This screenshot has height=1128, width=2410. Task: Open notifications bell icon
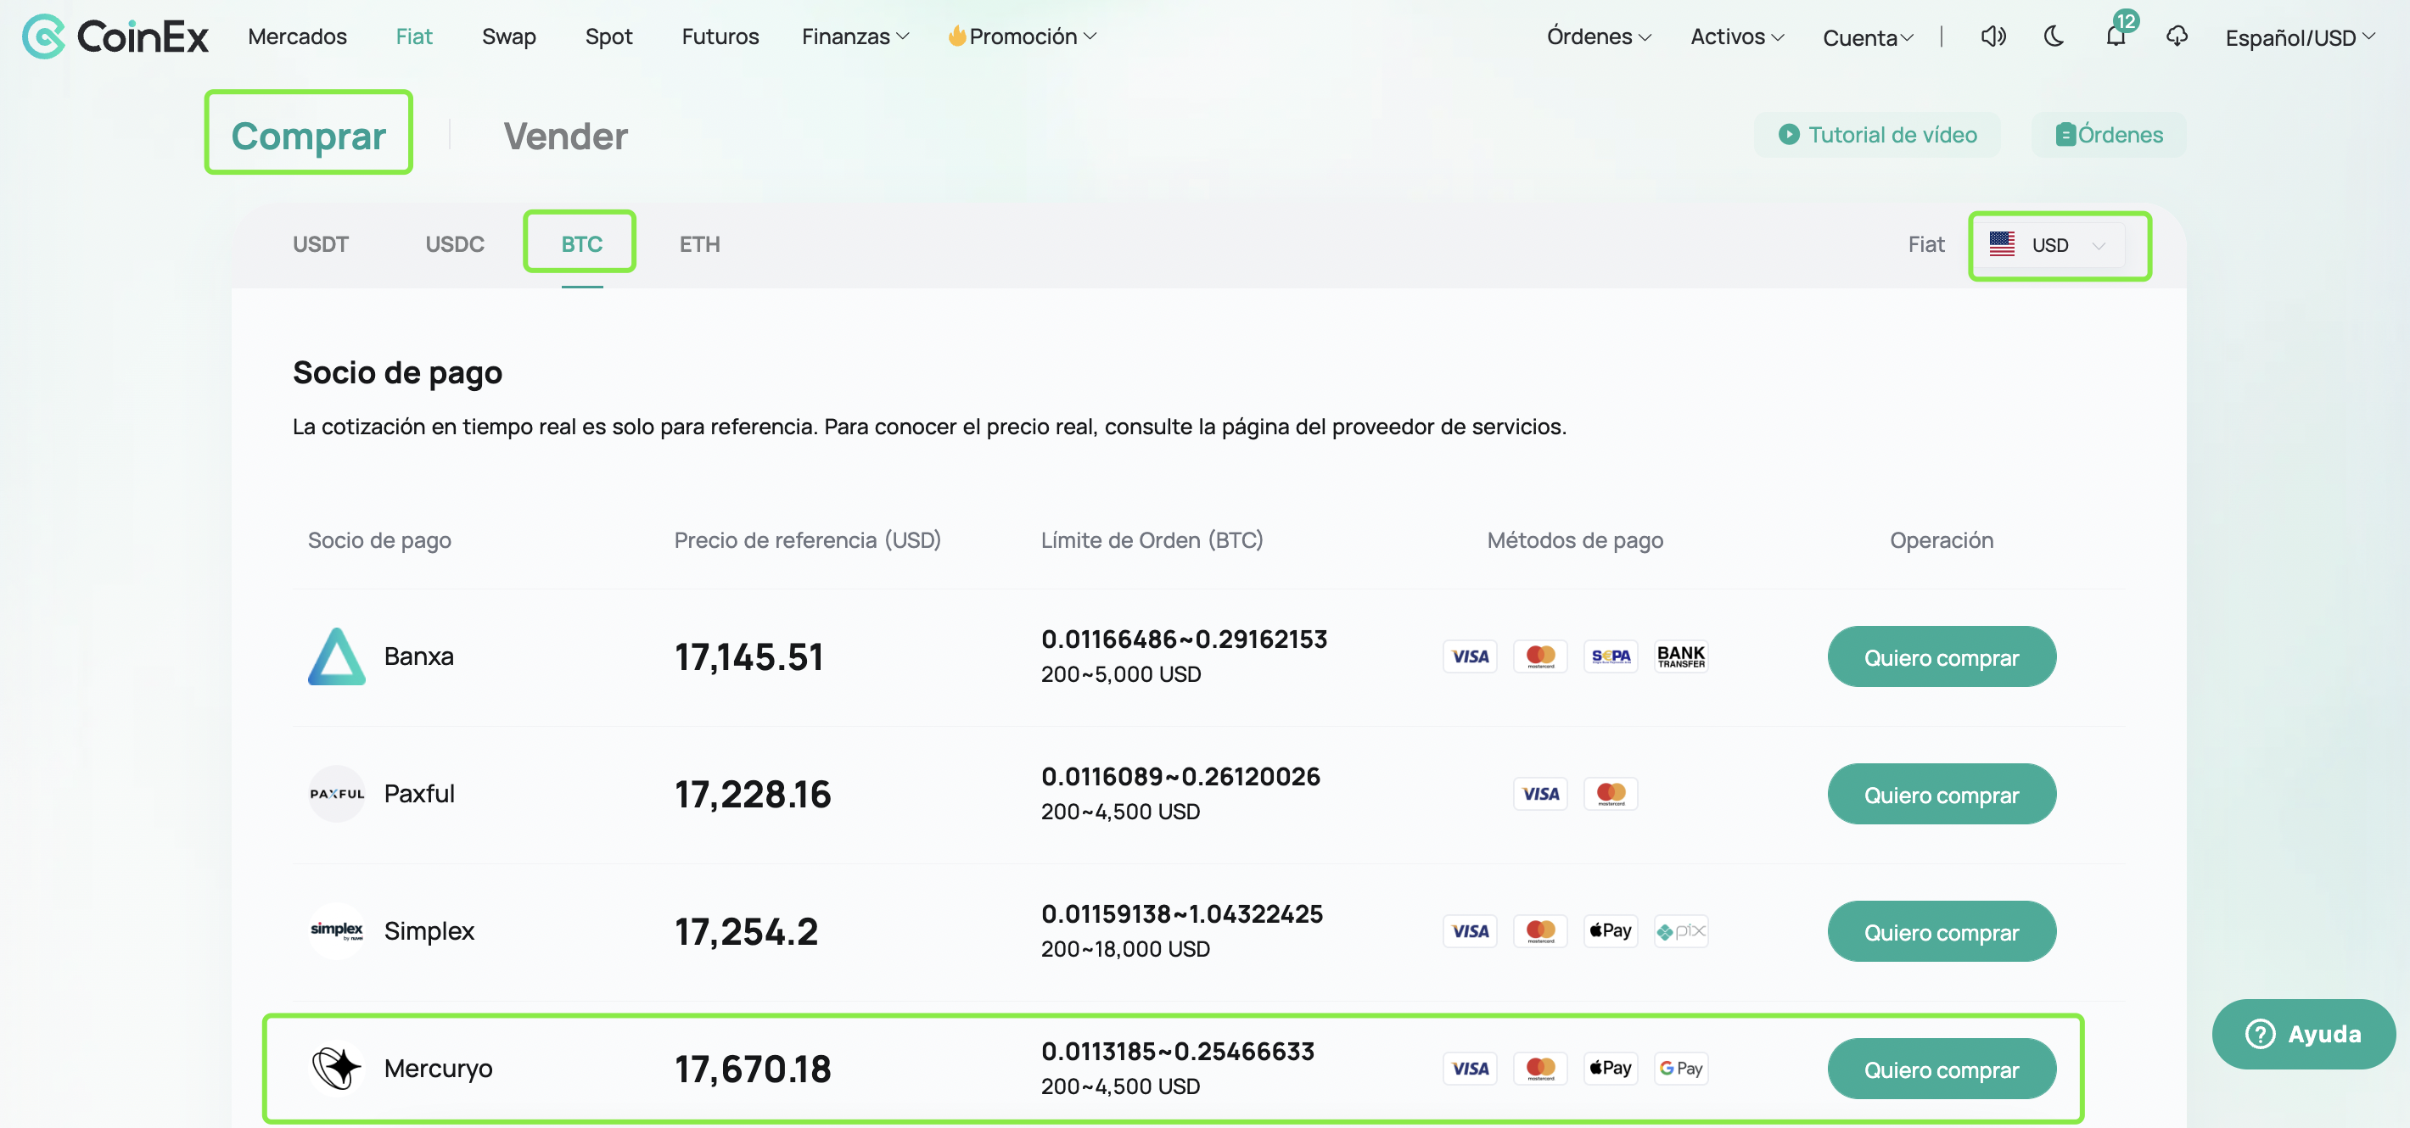click(2116, 36)
